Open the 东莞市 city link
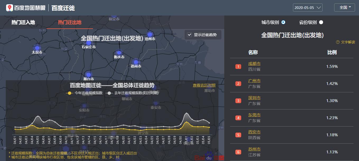 (x=254, y=115)
